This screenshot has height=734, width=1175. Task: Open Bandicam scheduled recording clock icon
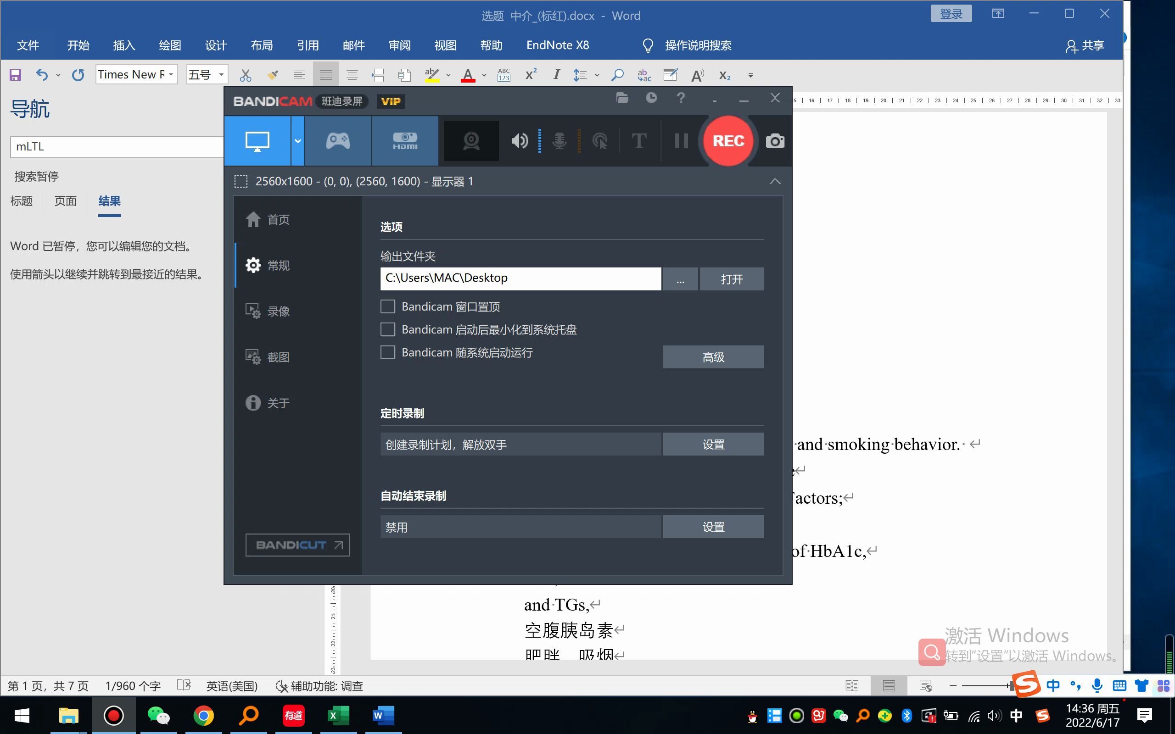(x=651, y=98)
